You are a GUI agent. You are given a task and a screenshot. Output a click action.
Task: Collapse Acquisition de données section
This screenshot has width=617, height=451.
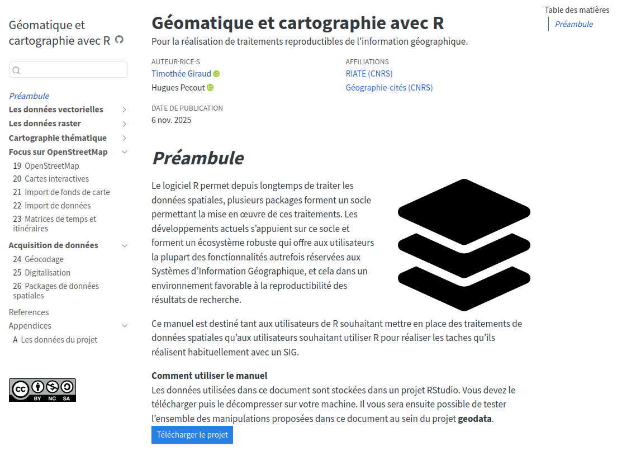[x=125, y=245]
